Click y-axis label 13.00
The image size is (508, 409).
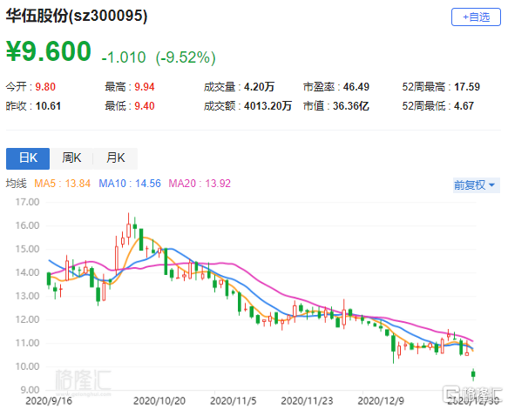pyautogui.click(x=28, y=296)
